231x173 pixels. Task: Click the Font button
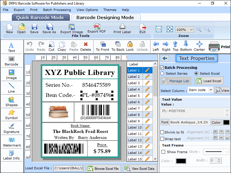(165, 122)
